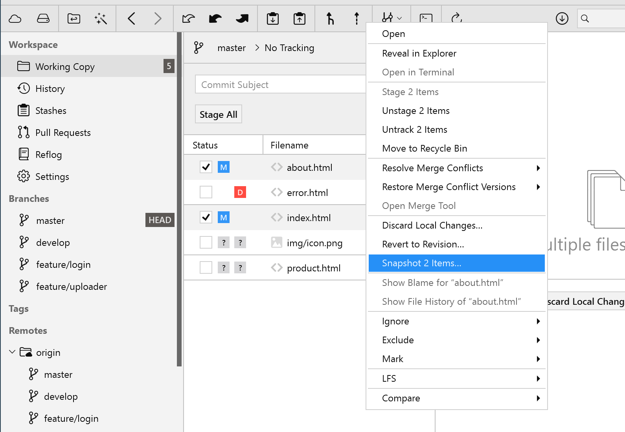Click the download circle icon
Image resolution: width=625 pixels, height=432 pixels.
[x=562, y=18]
